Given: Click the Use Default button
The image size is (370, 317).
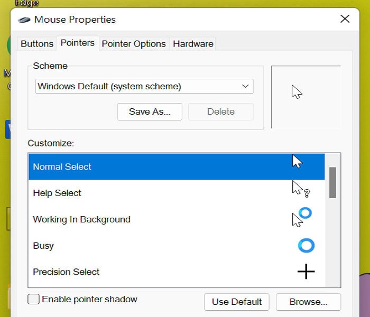Looking at the screenshot, I should pos(236,302).
